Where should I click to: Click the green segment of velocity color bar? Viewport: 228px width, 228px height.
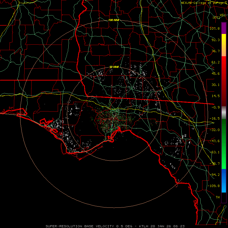(224, 144)
